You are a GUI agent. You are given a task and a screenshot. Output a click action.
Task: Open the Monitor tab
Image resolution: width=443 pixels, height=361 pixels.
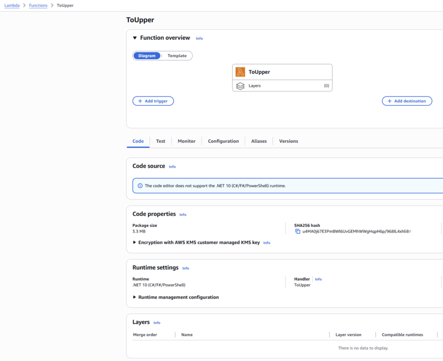pos(187,141)
